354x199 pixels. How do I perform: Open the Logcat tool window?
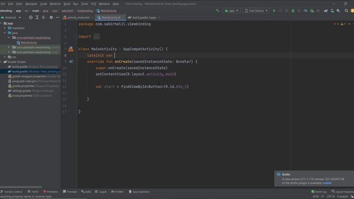coord(101,192)
